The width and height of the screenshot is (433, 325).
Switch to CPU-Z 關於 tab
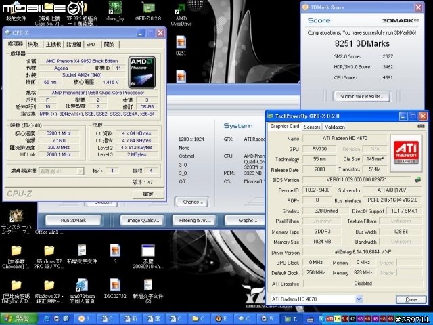tap(110, 44)
